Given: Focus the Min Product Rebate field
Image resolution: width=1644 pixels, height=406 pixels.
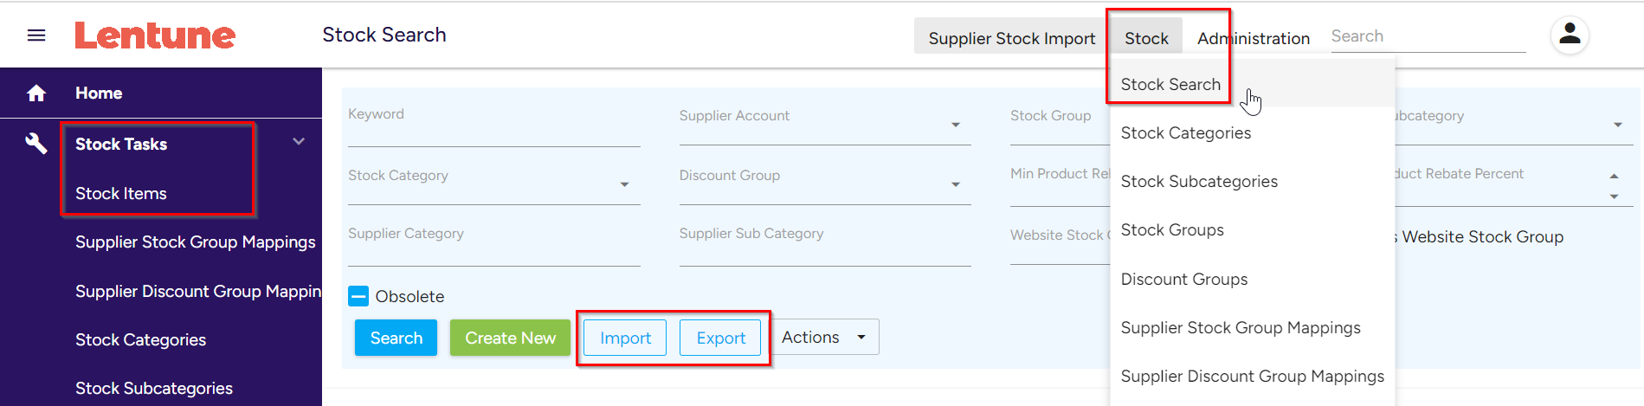Looking at the screenshot, I should pyautogui.click(x=1060, y=184).
